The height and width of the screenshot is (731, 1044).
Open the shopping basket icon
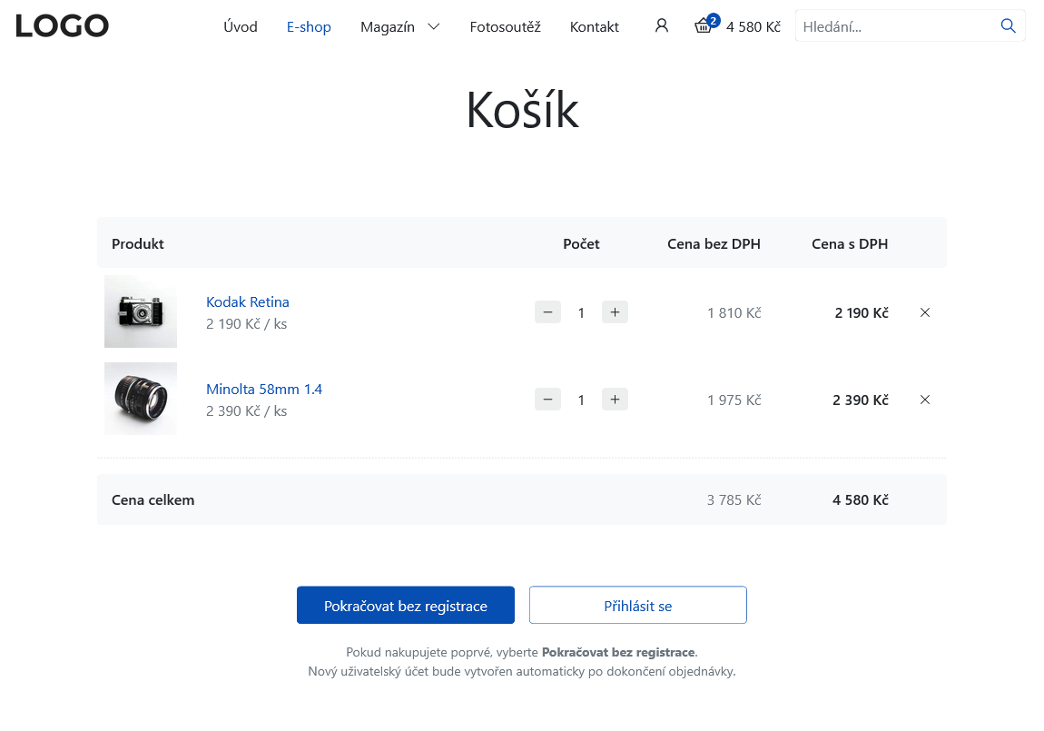704,26
